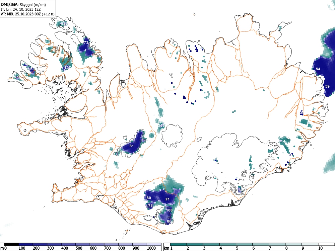Click the 'm 0' legend label
Image resolution: width=335 pixels, height=251 pixels.
pos(4,248)
